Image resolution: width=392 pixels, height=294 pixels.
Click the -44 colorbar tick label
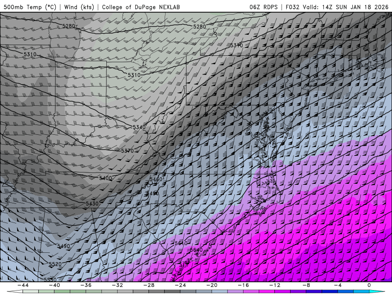[23, 285]
